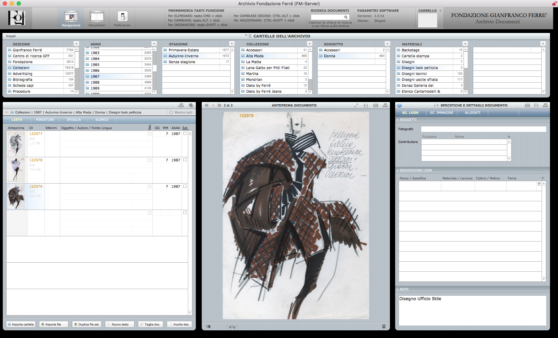Click the orange plus in the preview header
This screenshot has width=558, height=338.
(213, 105)
